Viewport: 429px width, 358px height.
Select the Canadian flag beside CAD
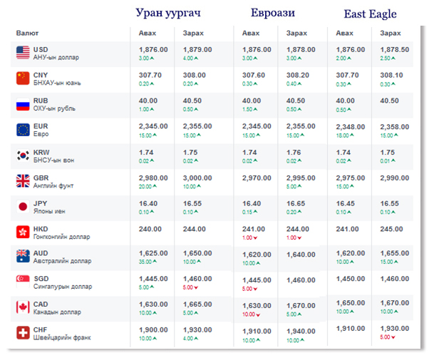[x=22, y=309]
